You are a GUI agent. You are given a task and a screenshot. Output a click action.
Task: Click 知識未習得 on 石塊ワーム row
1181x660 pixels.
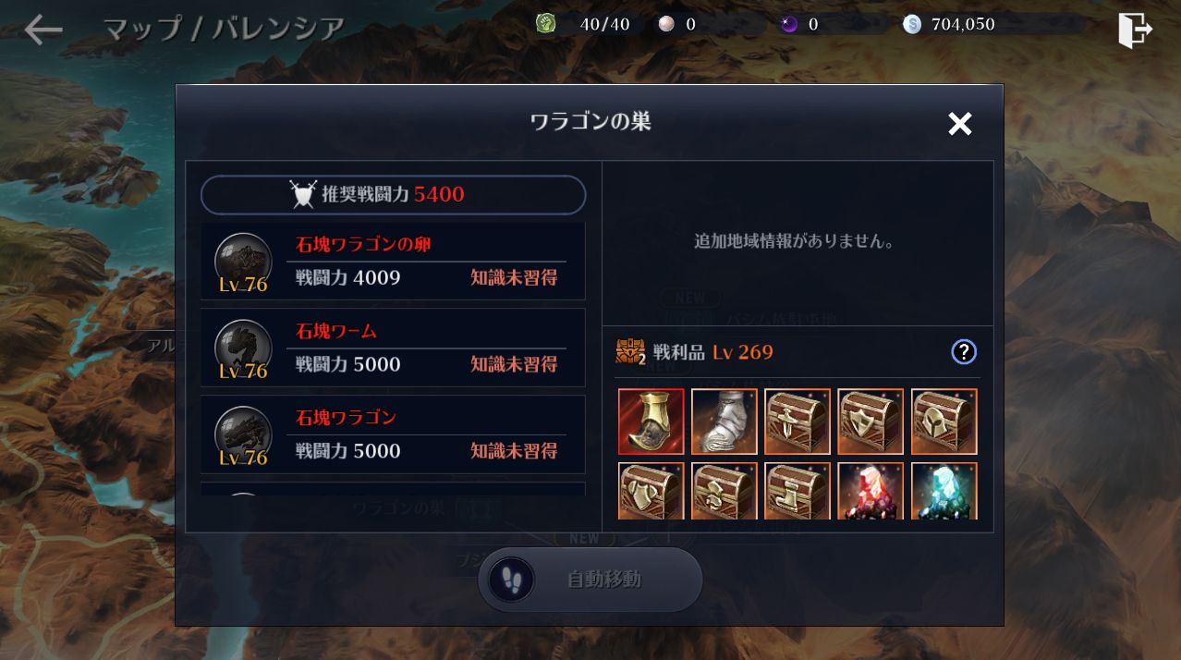[x=514, y=364]
